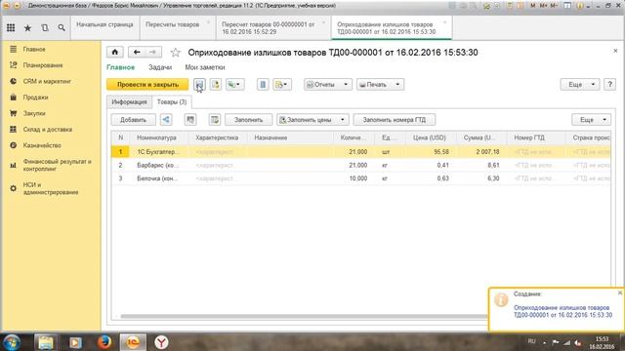Open НСИ и администрирование section
This screenshot has height=351, width=625.
[x=51, y=188]
